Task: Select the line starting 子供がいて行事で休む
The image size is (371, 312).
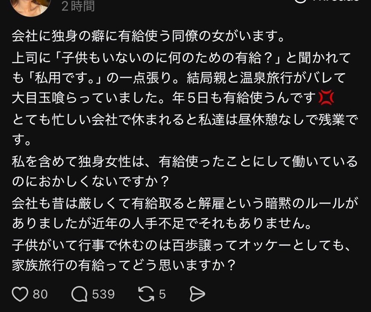Action: (x=181, y=245)
